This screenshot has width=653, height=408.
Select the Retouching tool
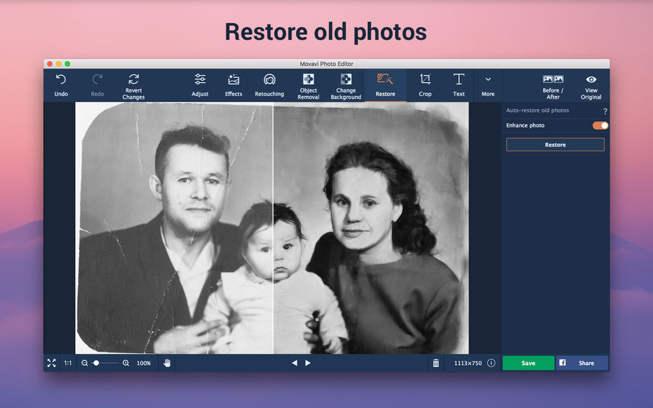[x=268, y=85]
